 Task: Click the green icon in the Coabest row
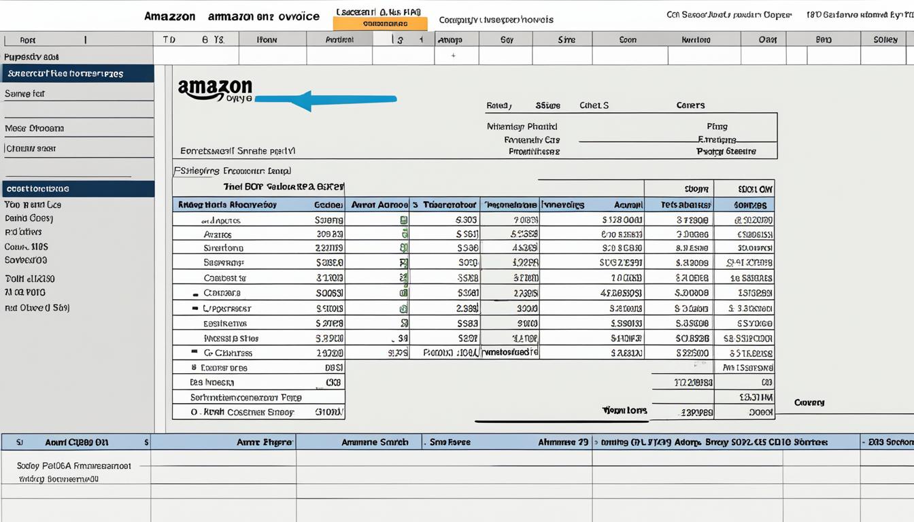click(x=403, y=277)
